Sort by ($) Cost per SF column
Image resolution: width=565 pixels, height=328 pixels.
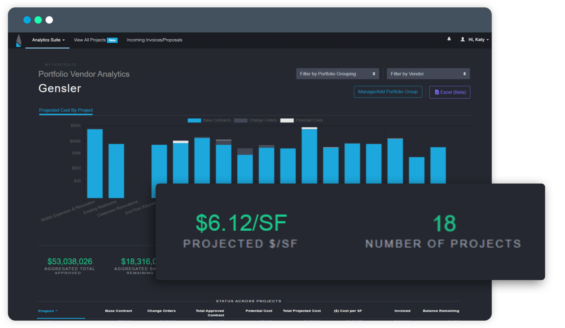(x=348, y=311)
